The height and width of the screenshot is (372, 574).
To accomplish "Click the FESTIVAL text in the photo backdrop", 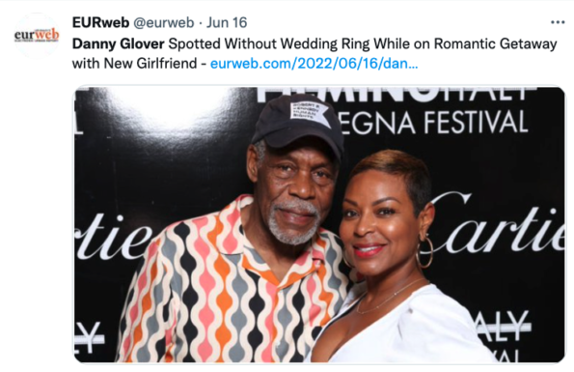I will click(x=476, y=122).
